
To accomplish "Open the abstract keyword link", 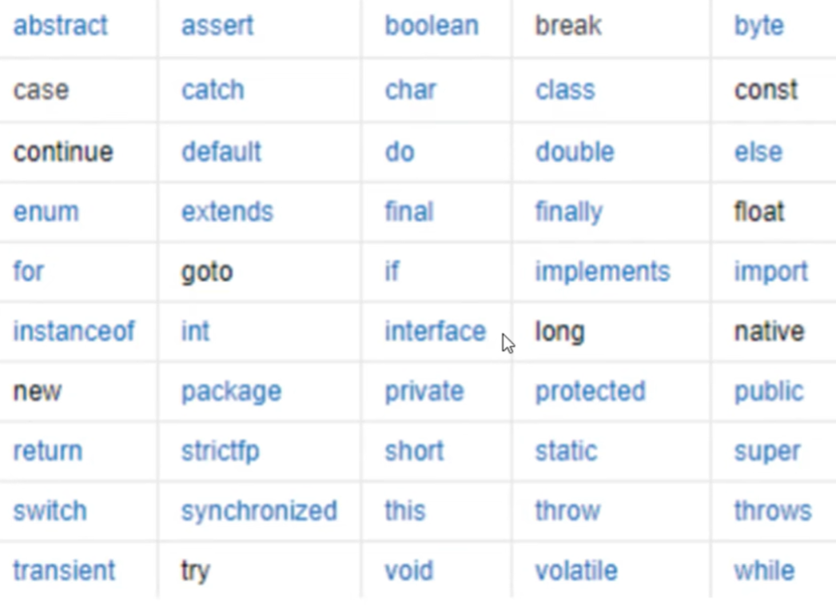I will pyautogui.click(x=60, y=26).
